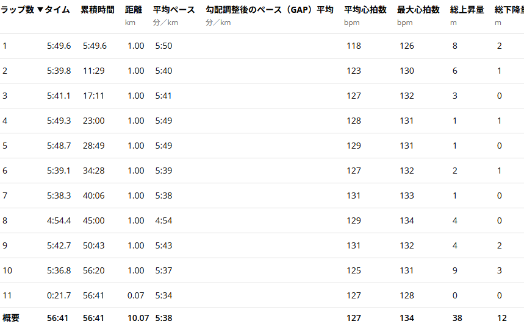Sort by 平均ペース column header
The height and width of the screenshot is (324, 524).
[174, 10]
